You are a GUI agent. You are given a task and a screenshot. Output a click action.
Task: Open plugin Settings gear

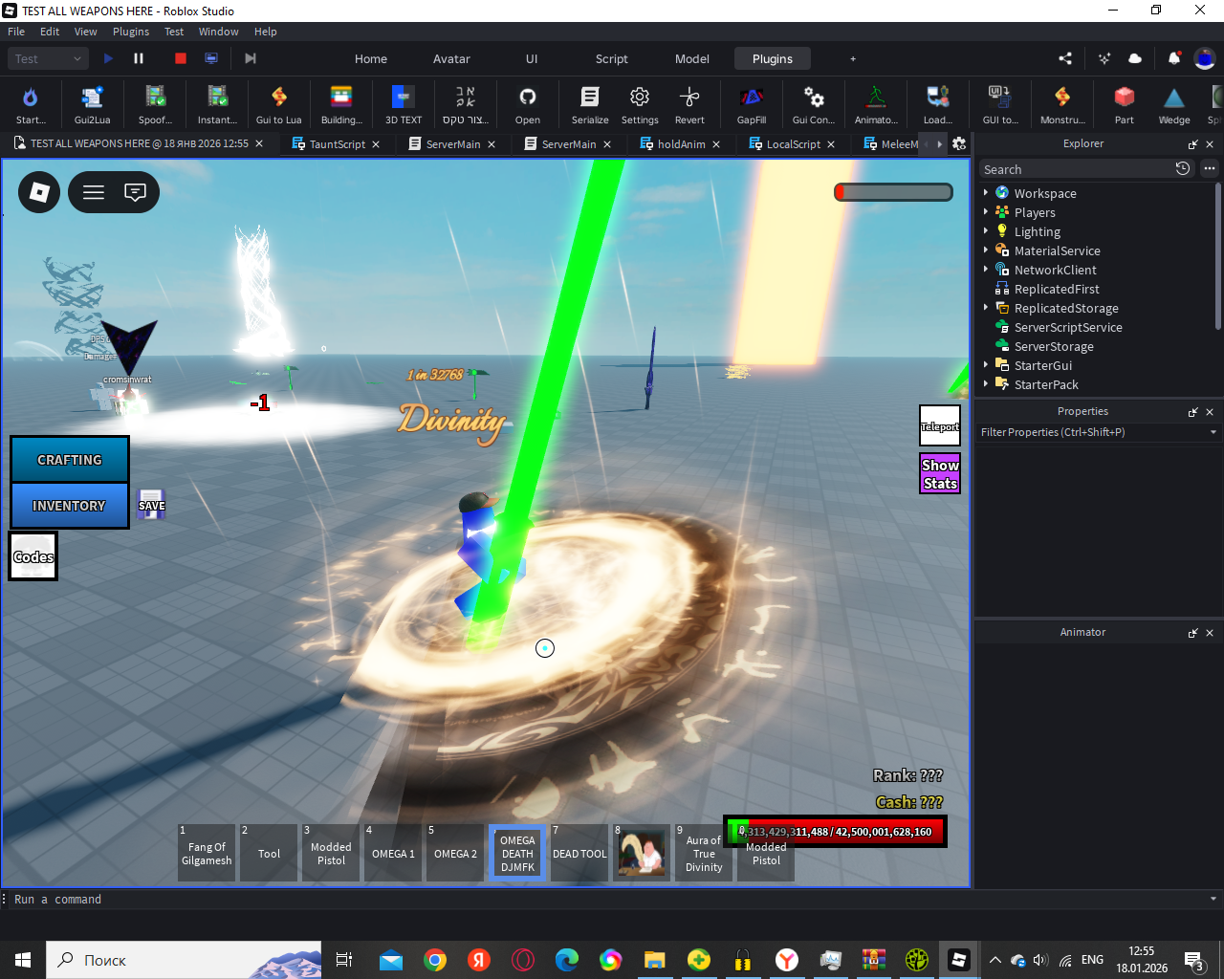point(640,104)
